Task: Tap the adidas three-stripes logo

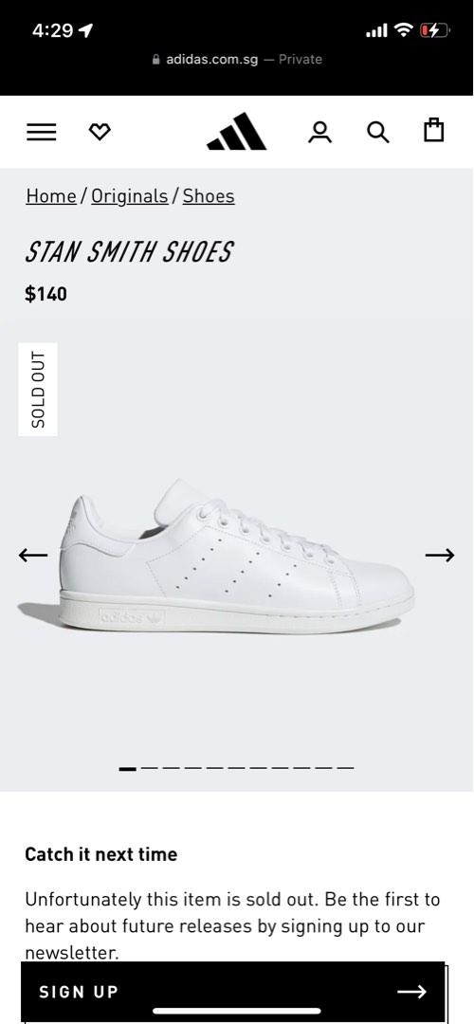Action: (236, 131)
